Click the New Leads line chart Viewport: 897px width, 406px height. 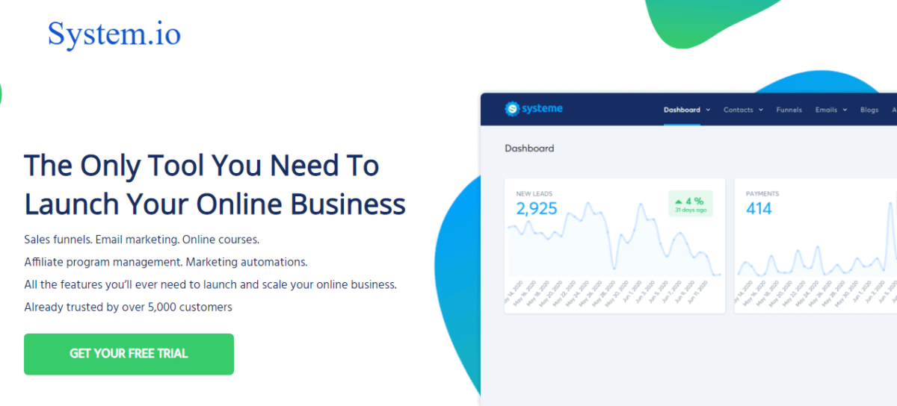[614, 239]
